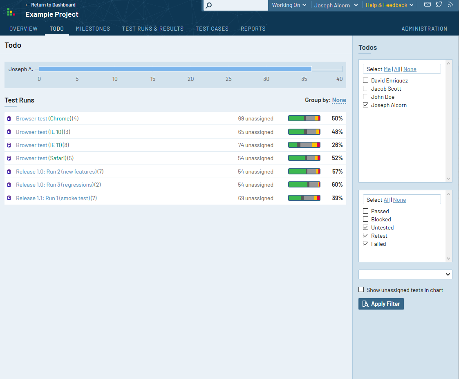The height and width of the screenshot is (379, 459).
Task: Click Select Me in user filter
Action: coord(387,69)
